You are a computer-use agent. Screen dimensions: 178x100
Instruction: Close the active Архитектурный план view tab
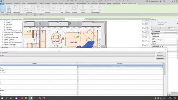pos(84,19)
